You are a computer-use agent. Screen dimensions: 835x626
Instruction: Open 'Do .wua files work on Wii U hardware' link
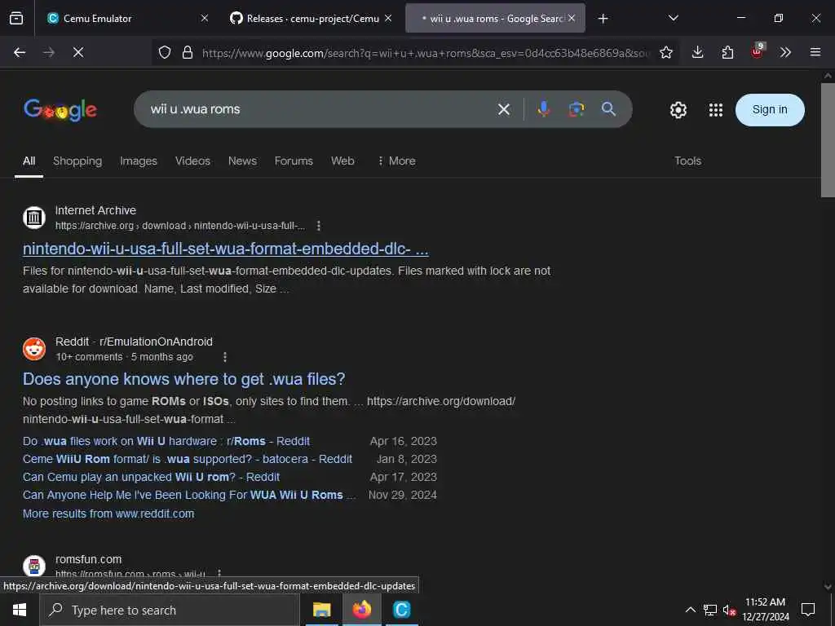pyautogui.click(x=166, y=441)
